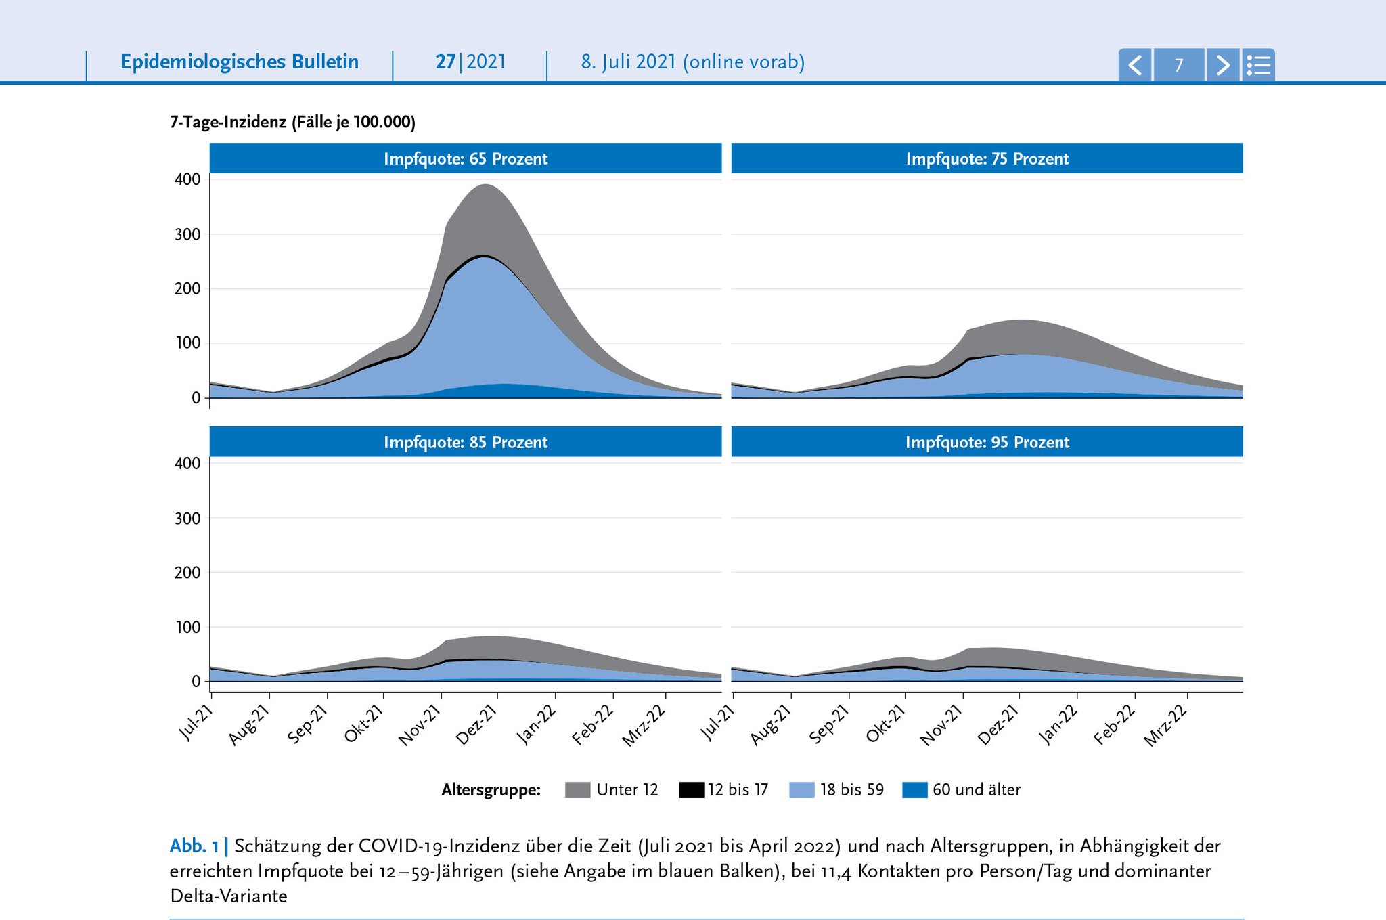Select the Impfquote: 75 Prozent panel header
The height and width of the screenshot is (920, 1386).
[987, 158]
